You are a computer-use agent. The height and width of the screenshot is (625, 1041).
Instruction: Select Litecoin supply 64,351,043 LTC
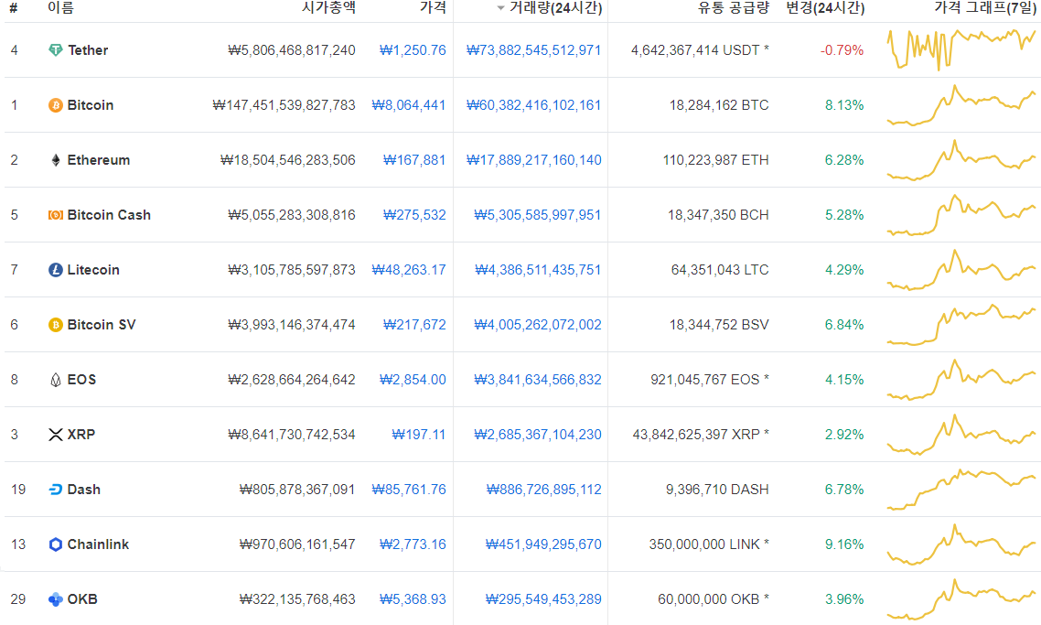pos(720,270)
